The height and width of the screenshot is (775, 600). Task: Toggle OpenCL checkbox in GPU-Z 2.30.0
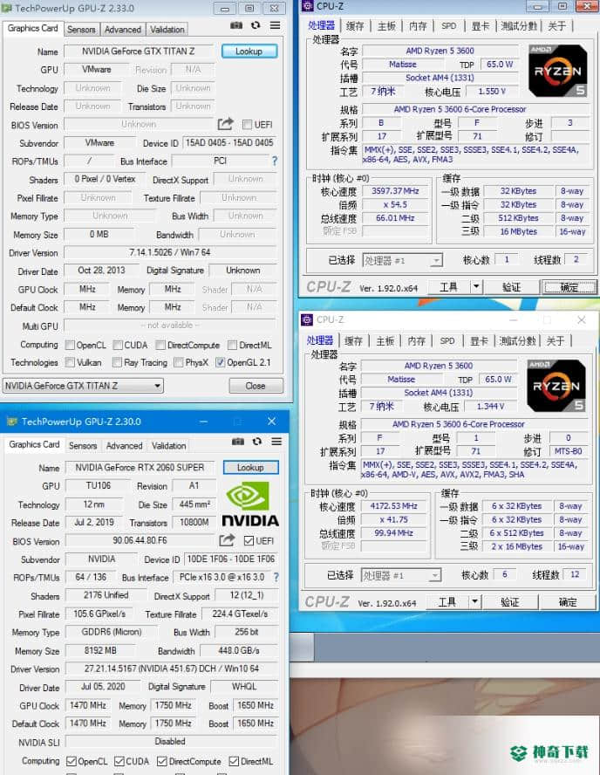[72, 761]
